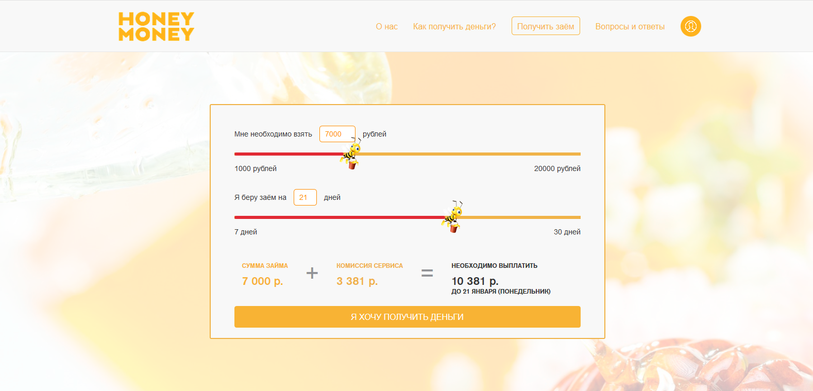Click the '7 дней' minimum label
Screen dimensions: 813x391
246,232
